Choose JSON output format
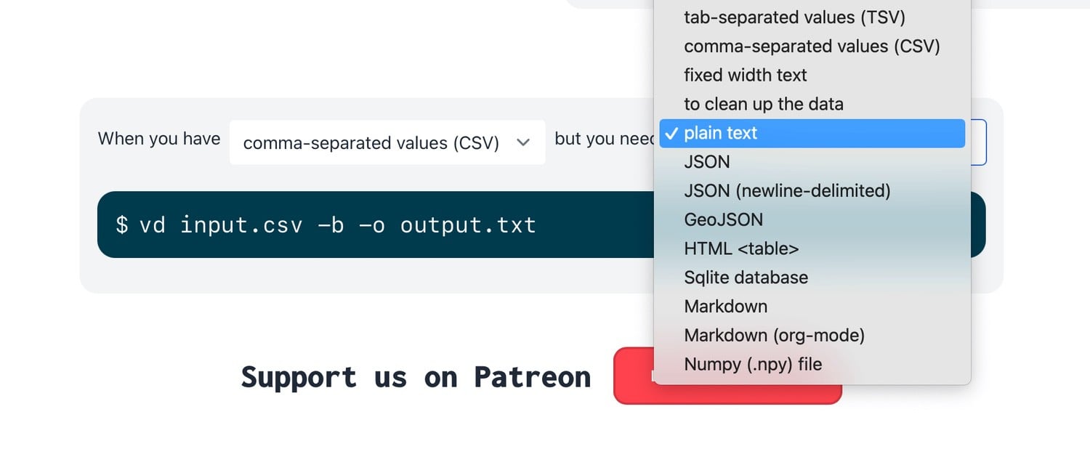This screenshot has width=1090, height=457. [812, 162]
